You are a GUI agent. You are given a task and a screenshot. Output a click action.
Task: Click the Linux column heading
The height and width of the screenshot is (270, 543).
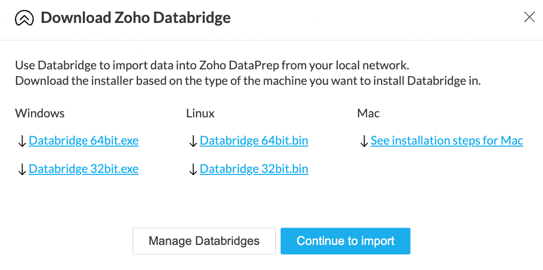click(200, 113)
